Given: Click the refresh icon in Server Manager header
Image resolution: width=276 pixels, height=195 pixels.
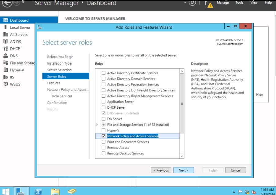Looking at the screenshot, I should coord(192,3).
